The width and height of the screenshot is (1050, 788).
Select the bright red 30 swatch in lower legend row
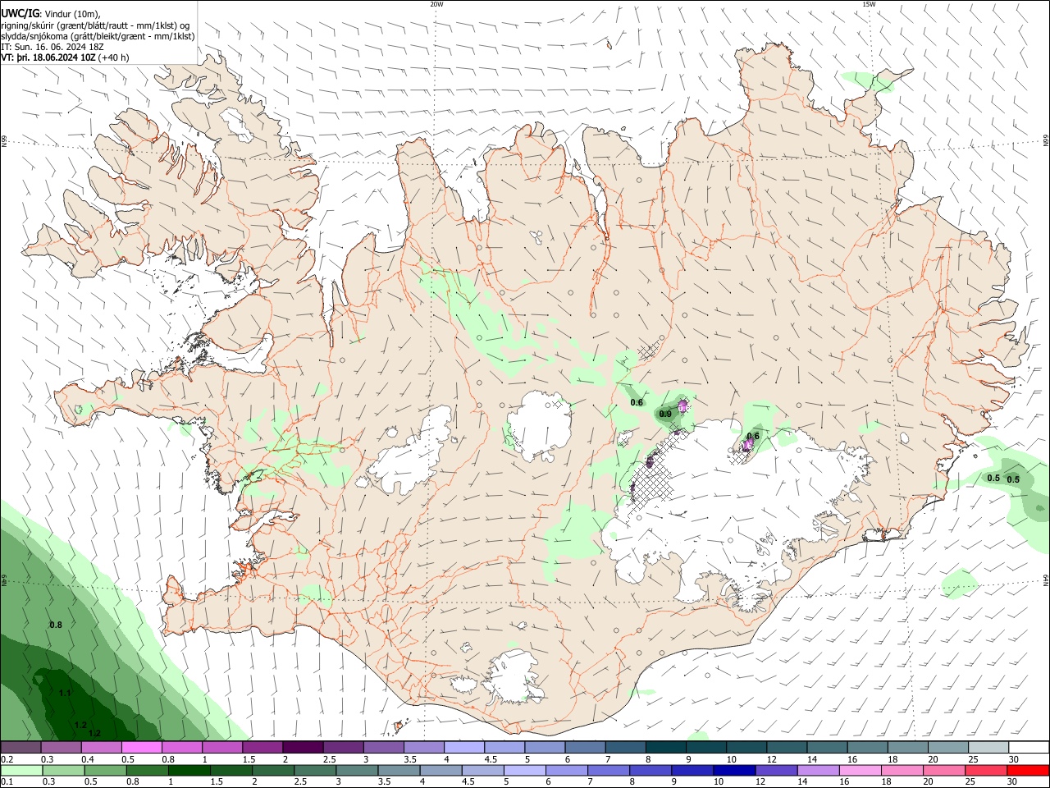tap(1028, 770)
